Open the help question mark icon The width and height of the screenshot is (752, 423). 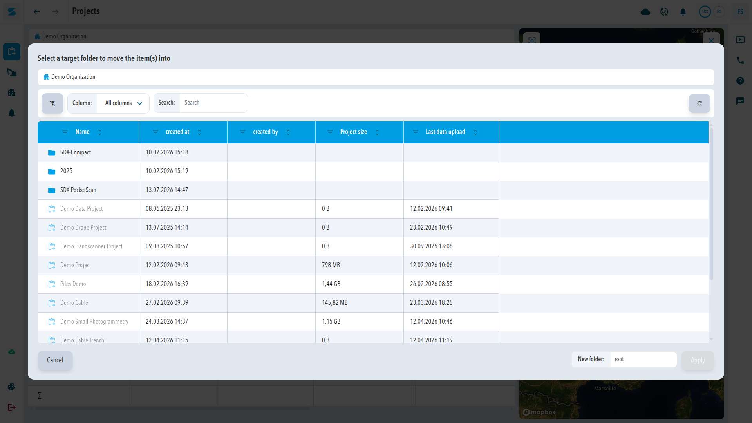[740, 81]
